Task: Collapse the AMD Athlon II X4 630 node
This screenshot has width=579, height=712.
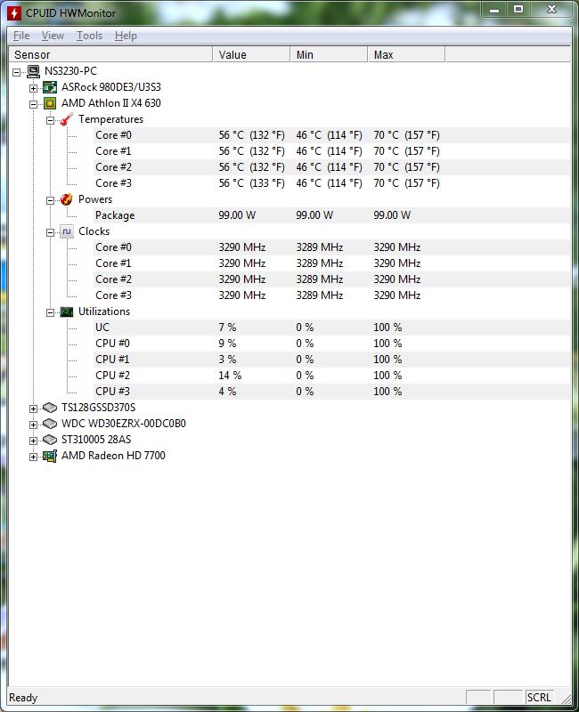Action: (x=34, y=103)
